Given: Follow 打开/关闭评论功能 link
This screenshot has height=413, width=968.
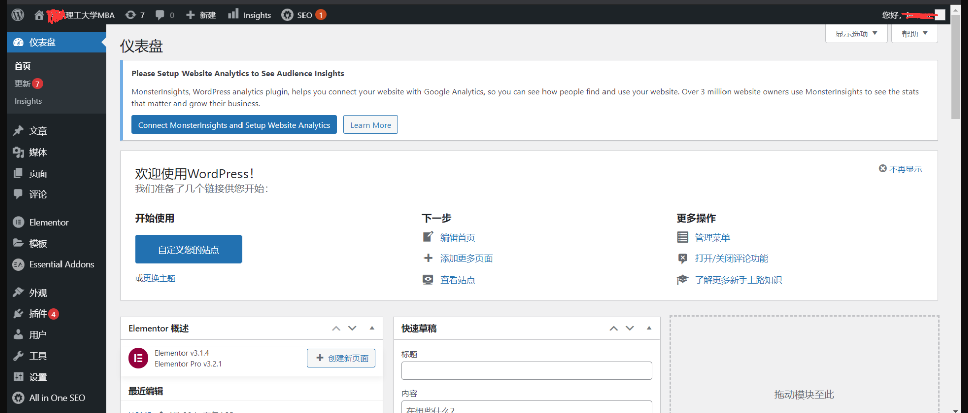Looking at the screenshot, I should coord(732,258).
